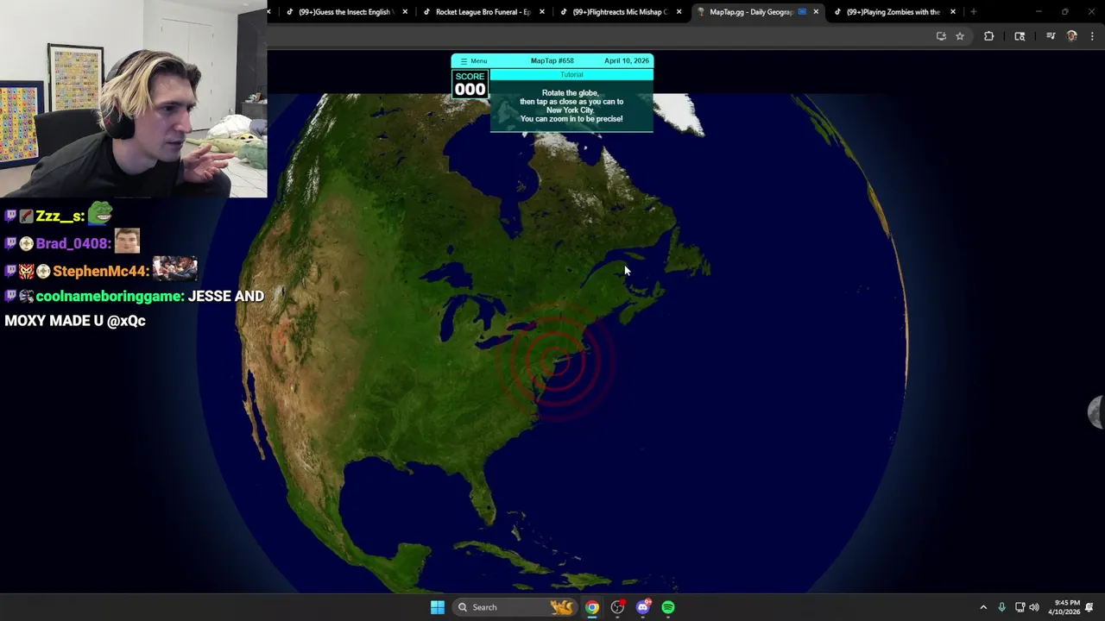Click the Tutorial header bar
The width and height of the screenshot is (1105, 621).
coord(571,75)
